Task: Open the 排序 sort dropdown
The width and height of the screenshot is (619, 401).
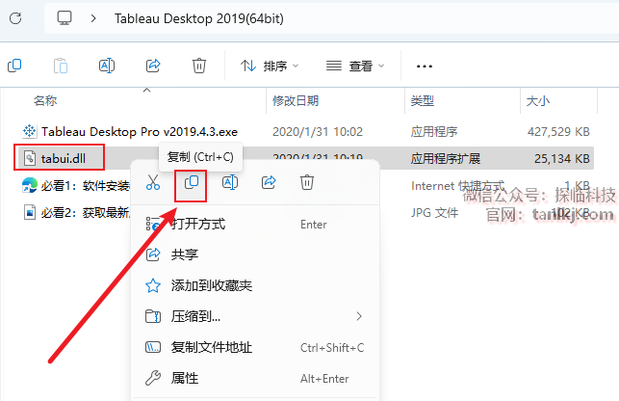Action: pos(270,67)
